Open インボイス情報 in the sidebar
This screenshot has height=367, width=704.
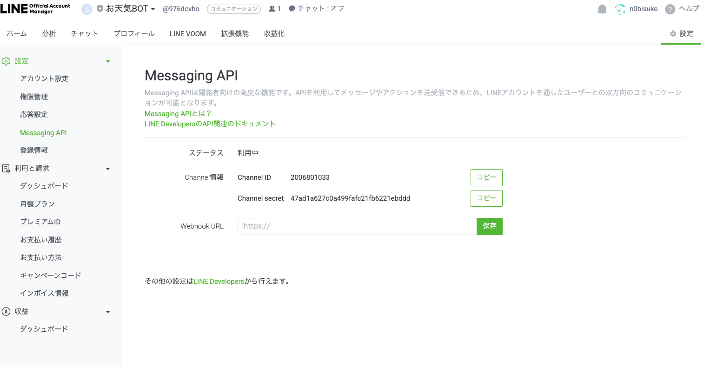44,293
